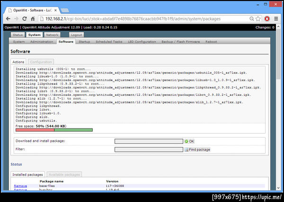This screenshot has height=202, width=284.
Task: Switch to the Available packages tab
Action: (x=64, y=174)
